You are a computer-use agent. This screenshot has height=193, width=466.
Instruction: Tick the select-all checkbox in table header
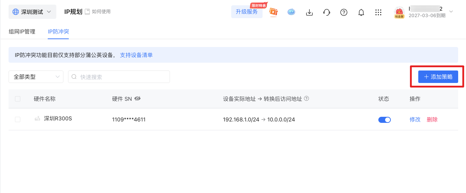pyautogui.click(x=17, y=99)
